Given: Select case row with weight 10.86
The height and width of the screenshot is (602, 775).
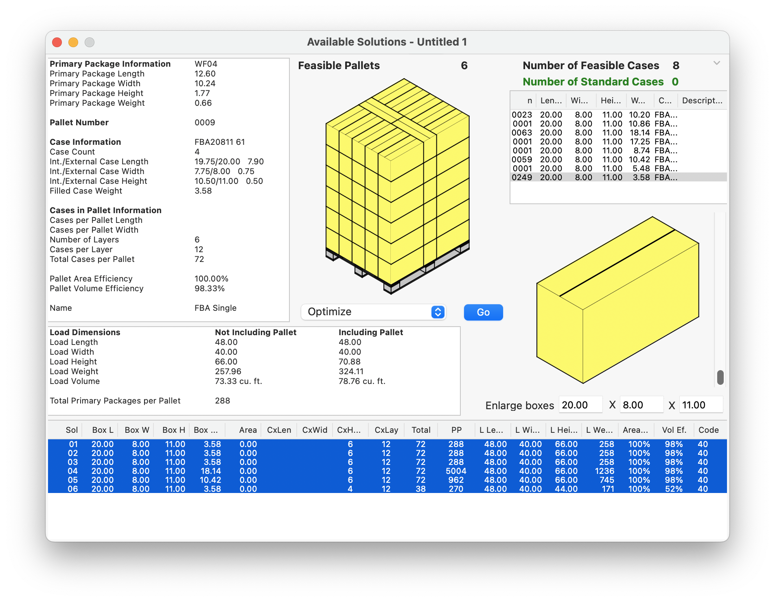Looking at the screenshot, I should [x=618, y=124].
